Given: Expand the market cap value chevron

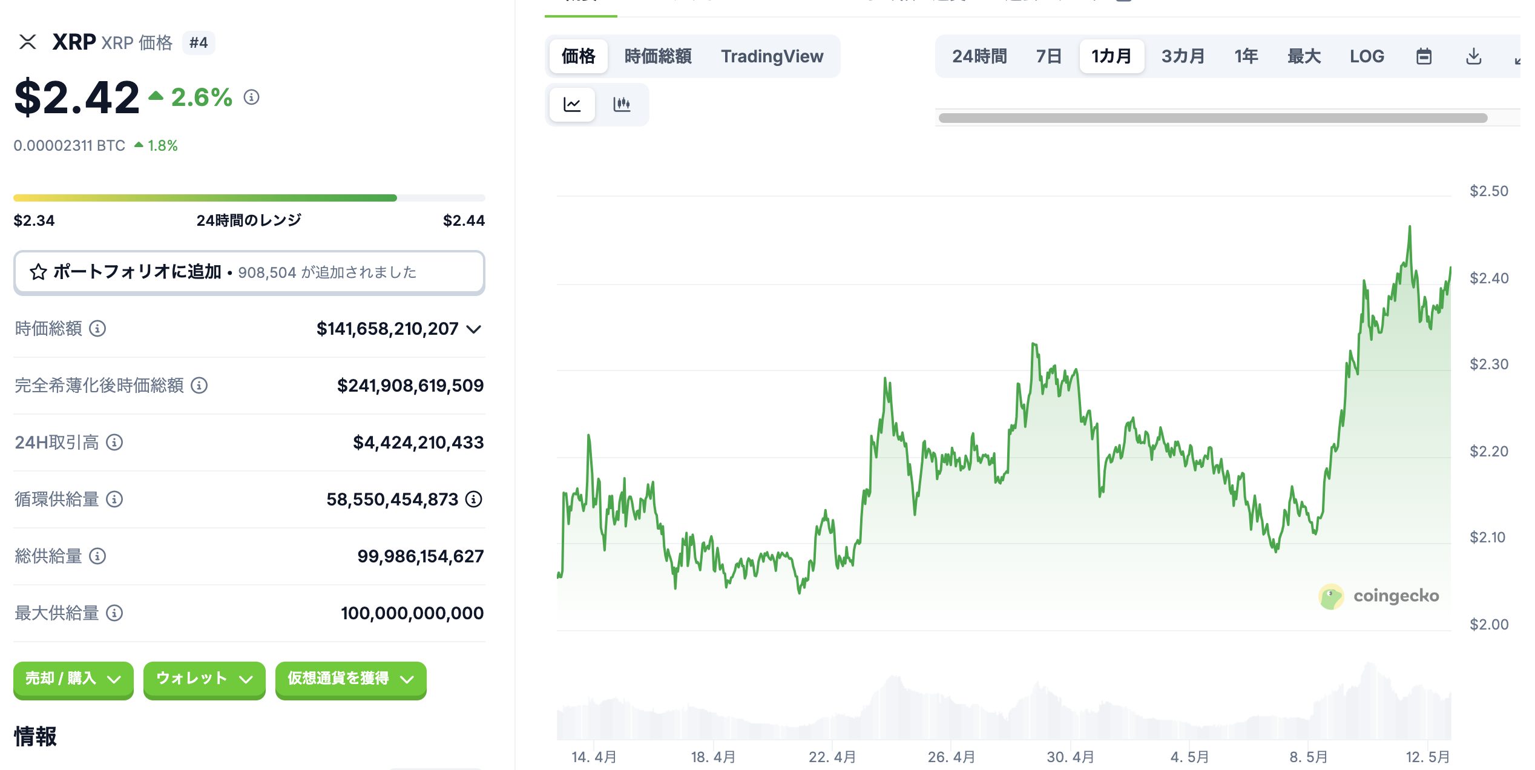Looking at the screenshot, I should (x=475, y=329).
